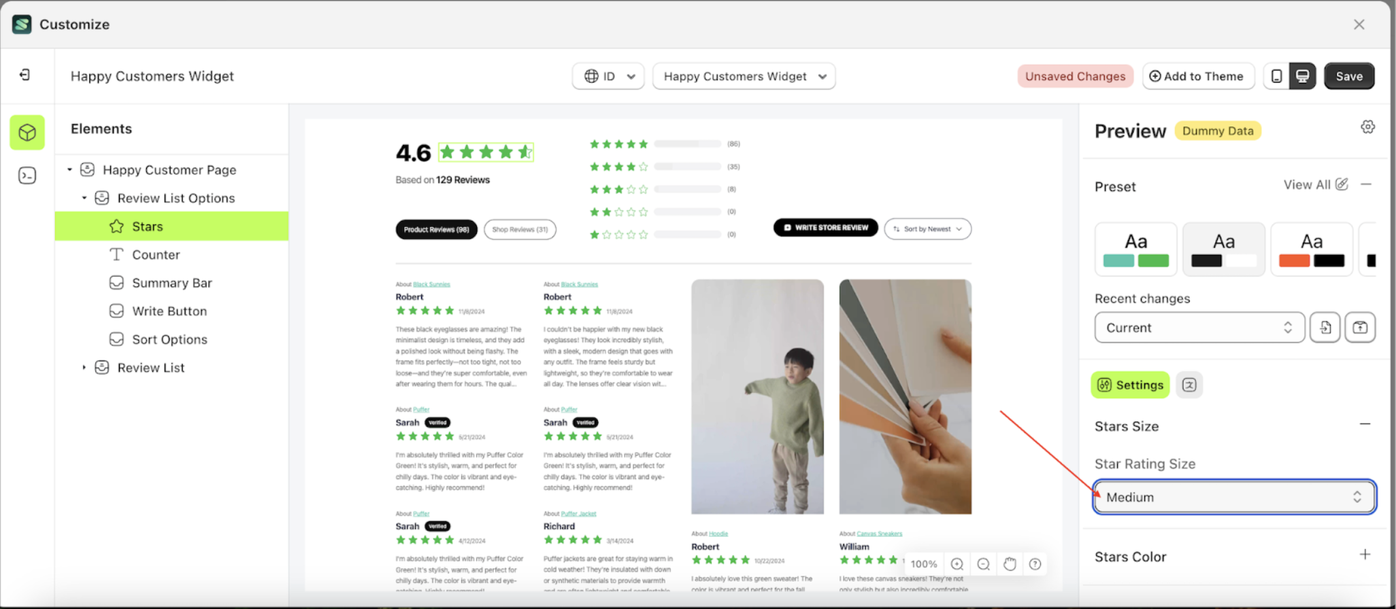This screenshot has height=609, width=1396.
Task: Select the hand pan tool
Action: tap(1010, 564)
